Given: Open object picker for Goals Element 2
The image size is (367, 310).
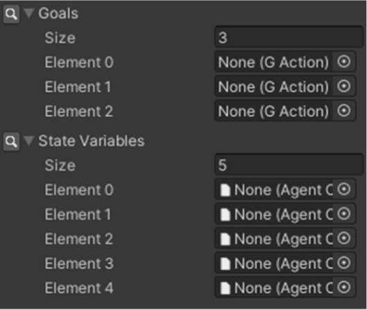Looking at the screenshot, I should pyautogui.click(x=344, y=111).
